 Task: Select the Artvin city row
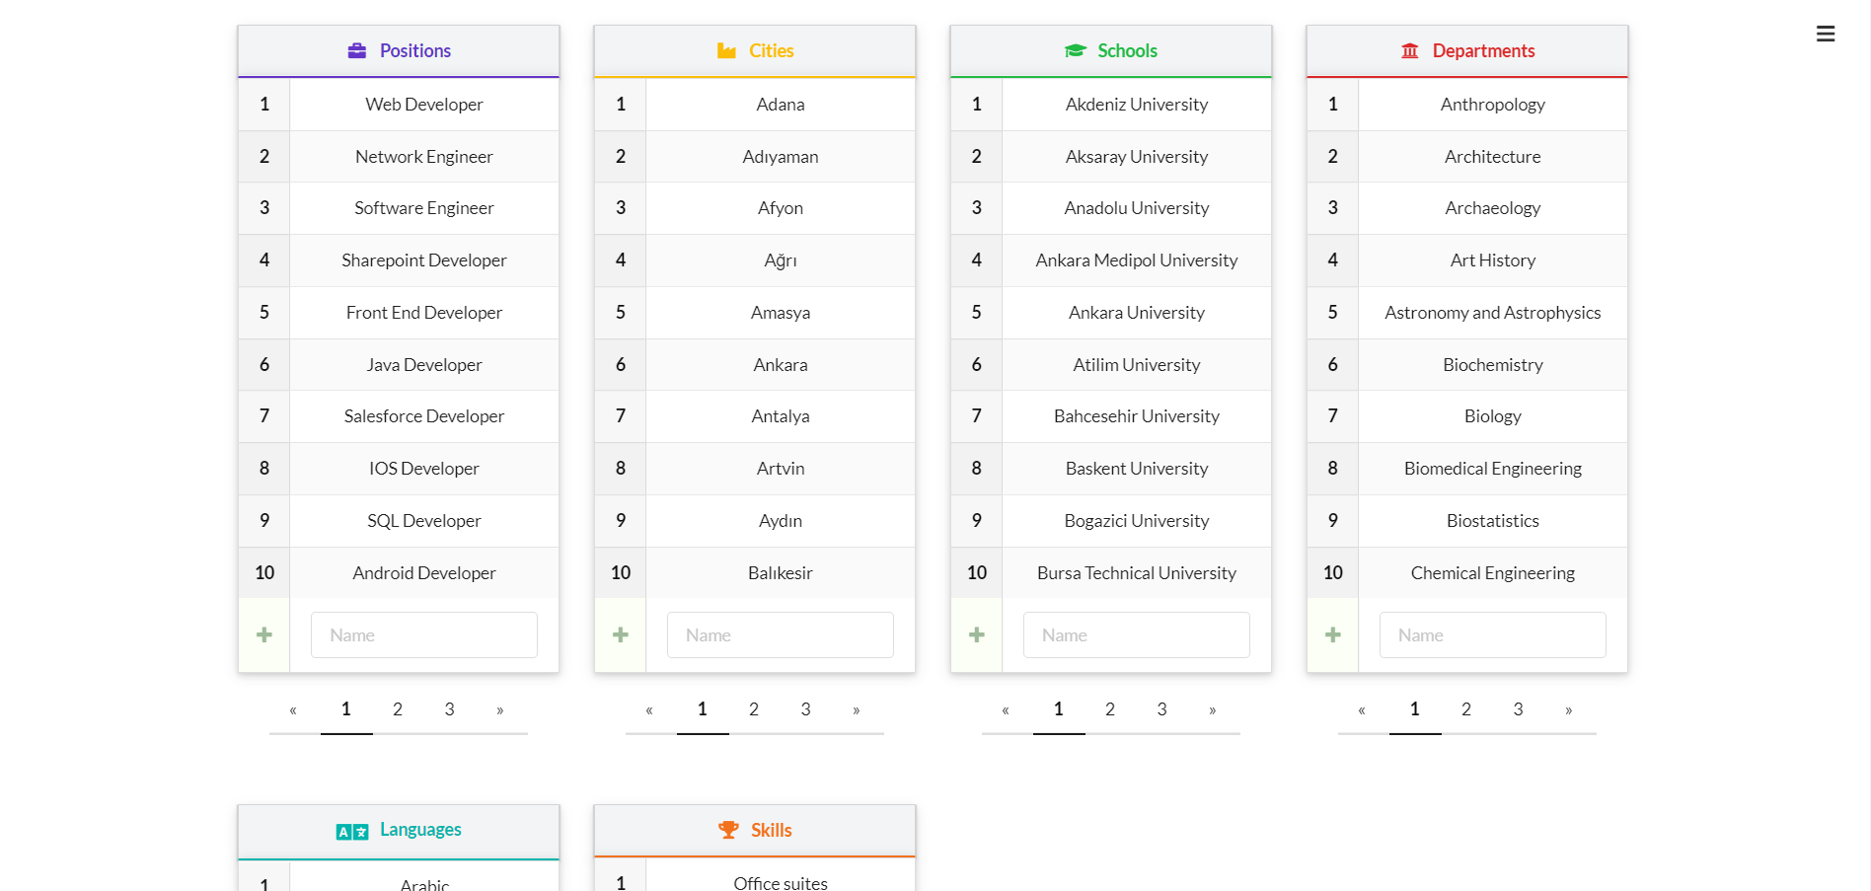click(x=755, y=469)
